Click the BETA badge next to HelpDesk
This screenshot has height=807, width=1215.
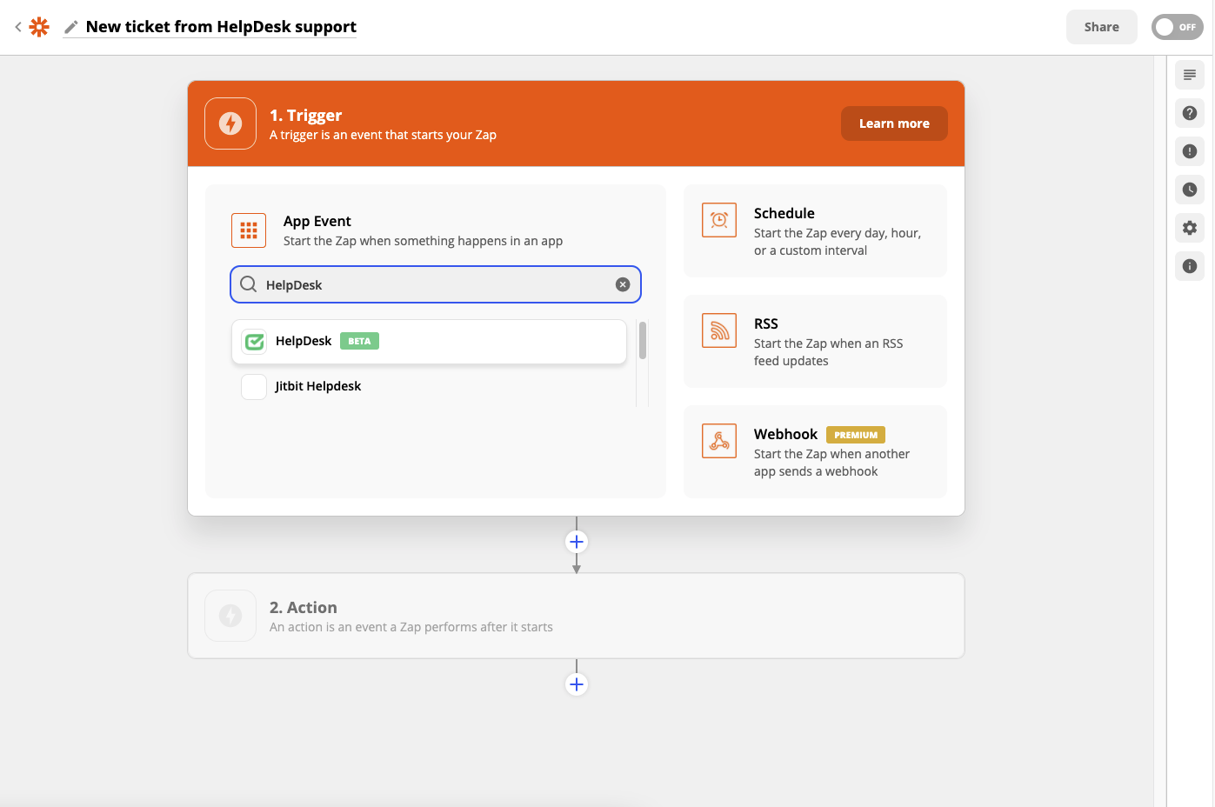(x=359, y=341)
